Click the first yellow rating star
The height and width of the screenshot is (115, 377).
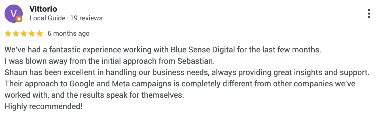[x=8, y=34]
